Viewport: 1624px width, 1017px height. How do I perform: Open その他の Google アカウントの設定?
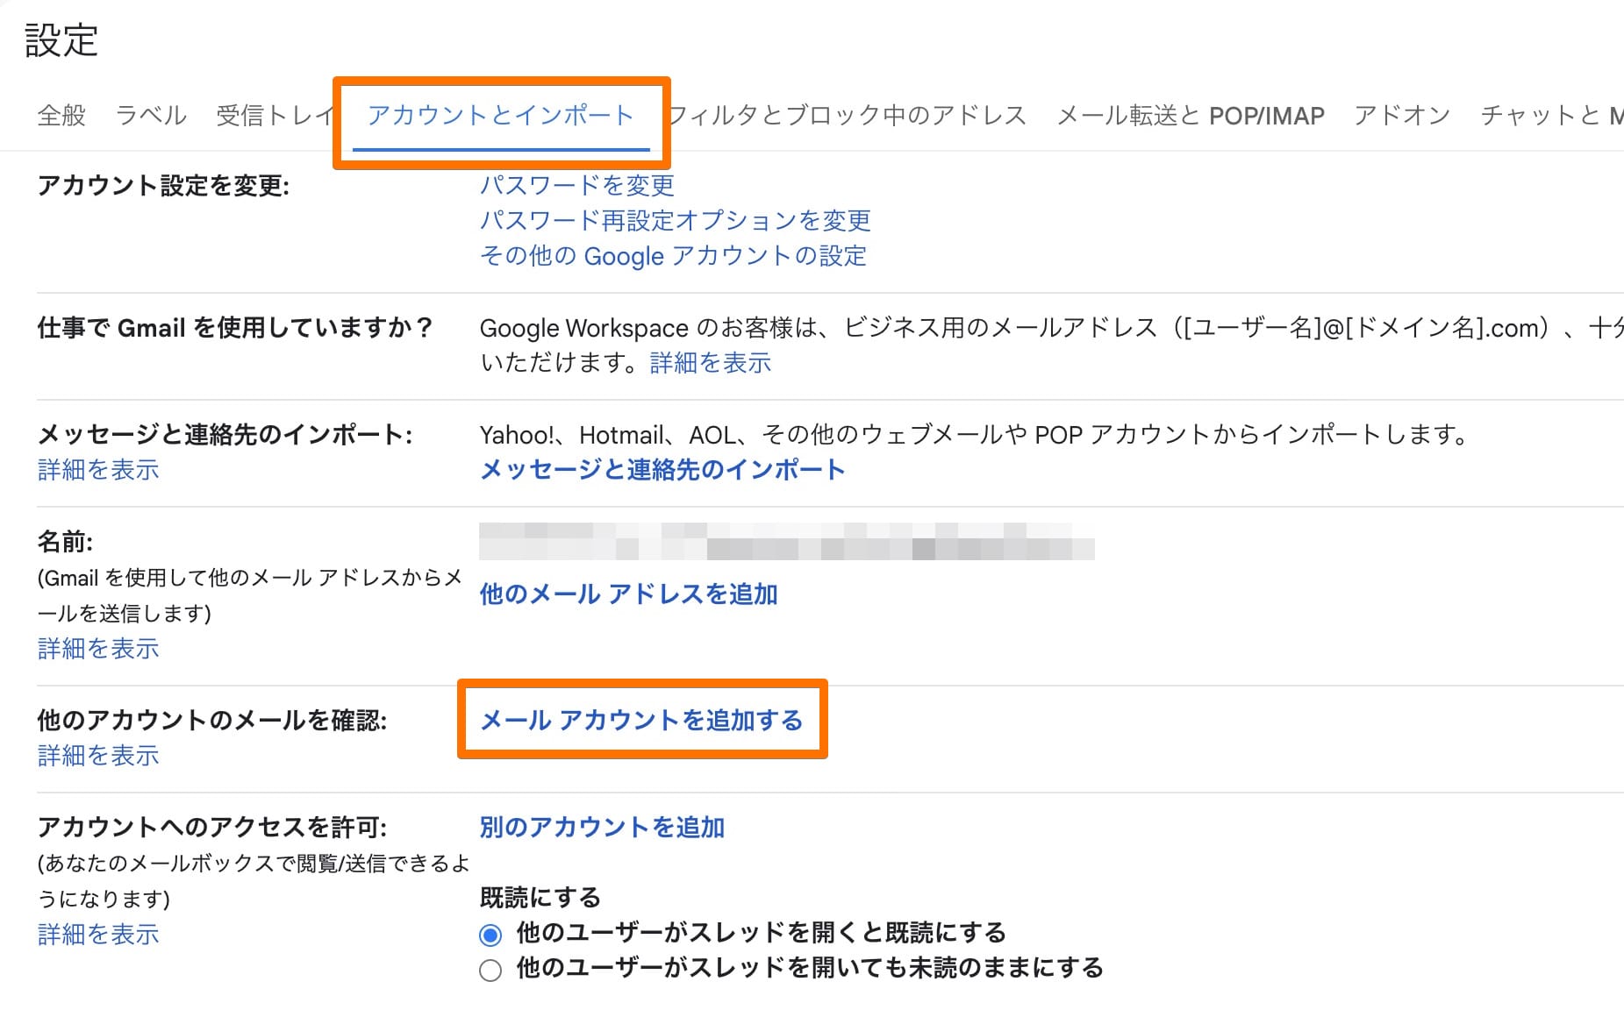tap(673, 255)
